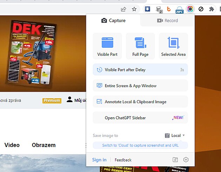Expand the Local save location dropdown
The width and height of the screenshot is (221, 172).
175,135
